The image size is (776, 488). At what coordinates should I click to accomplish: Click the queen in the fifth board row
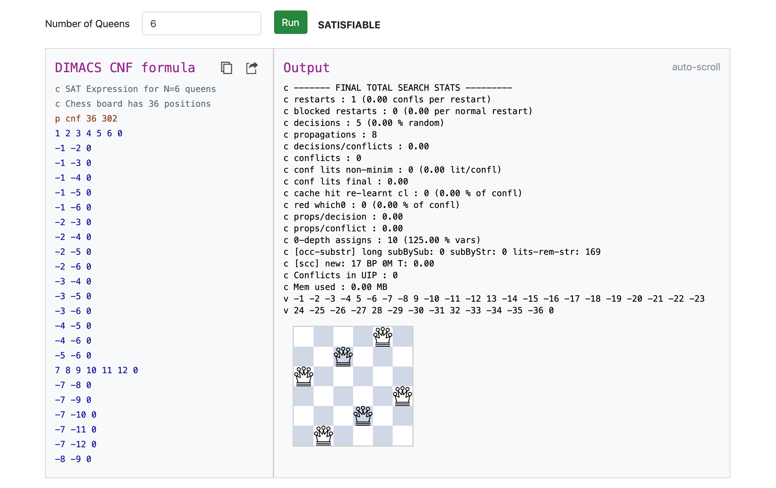pos(363,416)
